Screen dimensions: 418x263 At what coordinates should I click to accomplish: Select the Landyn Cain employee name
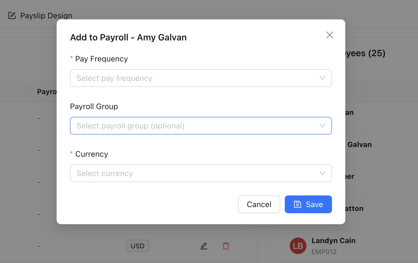[x=333, y=241]
